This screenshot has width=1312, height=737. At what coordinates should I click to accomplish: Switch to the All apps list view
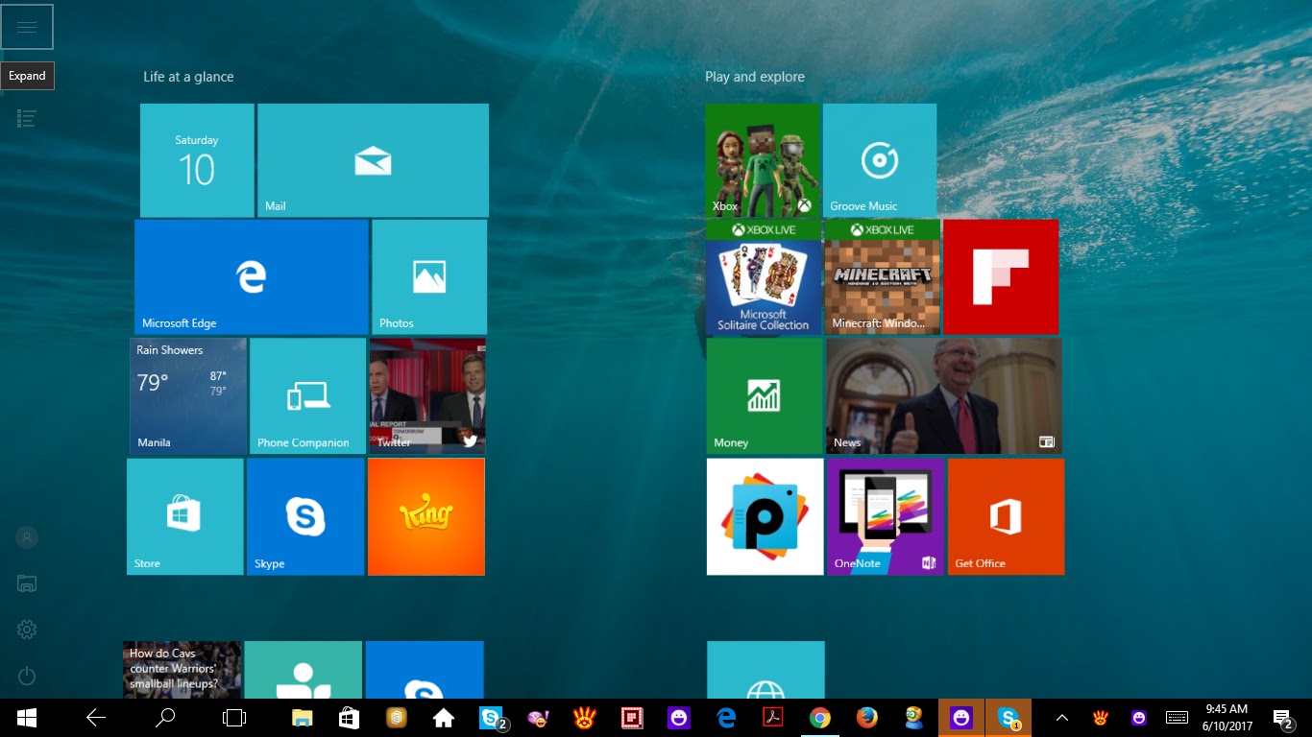point(27,119)
